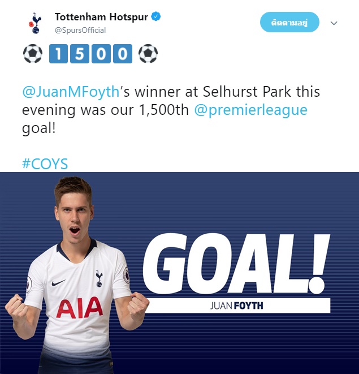Open the Juan Foyth goal image
359x374 pixels.
[180, 273]
